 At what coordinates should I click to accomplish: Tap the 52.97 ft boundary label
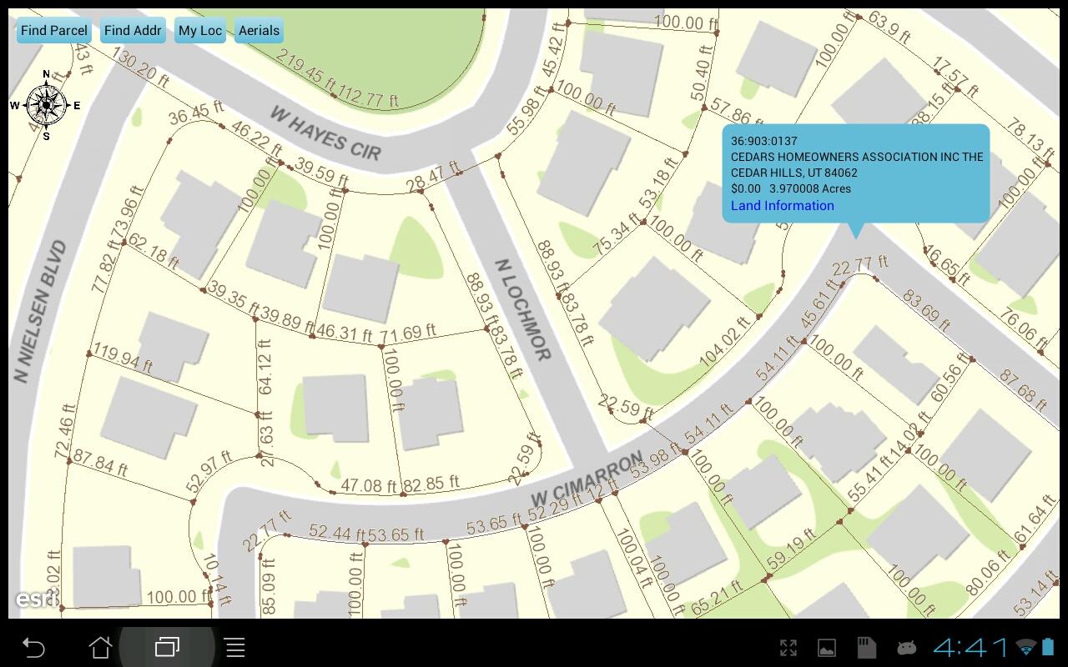(x=209, y=472)
